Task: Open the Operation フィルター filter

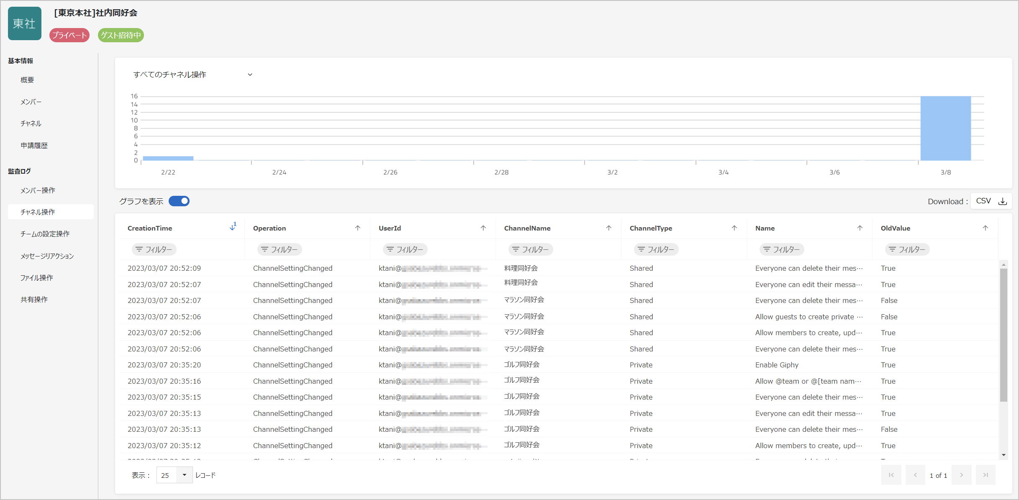Action: click(x=280, y=249)
